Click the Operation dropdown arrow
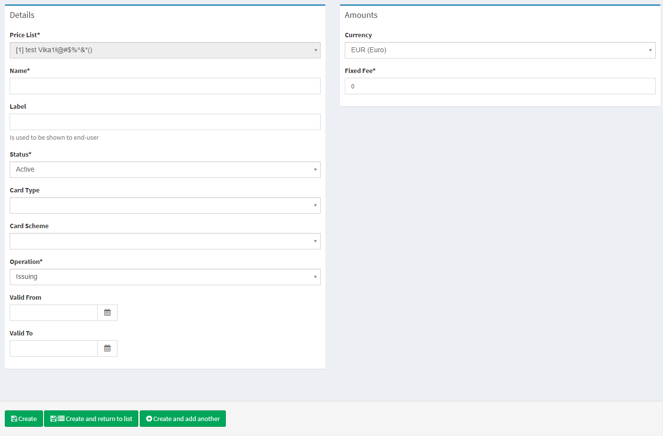This screenshot has height=436, width=663. (315, 277)
